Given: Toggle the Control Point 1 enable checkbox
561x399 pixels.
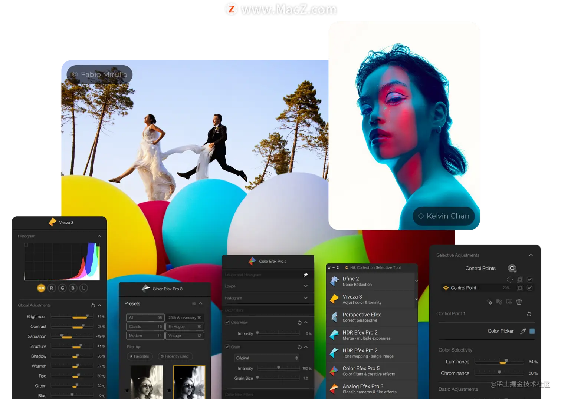Looking at the screenshot, I should coord(530,288).
